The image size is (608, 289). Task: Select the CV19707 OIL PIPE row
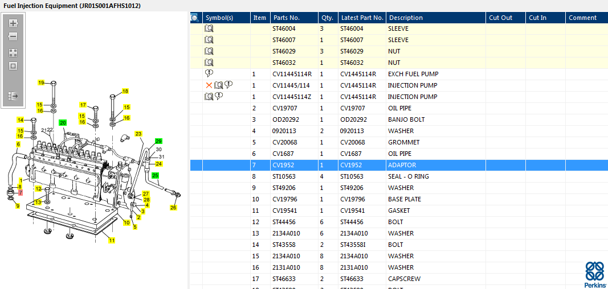pos(399,108)
